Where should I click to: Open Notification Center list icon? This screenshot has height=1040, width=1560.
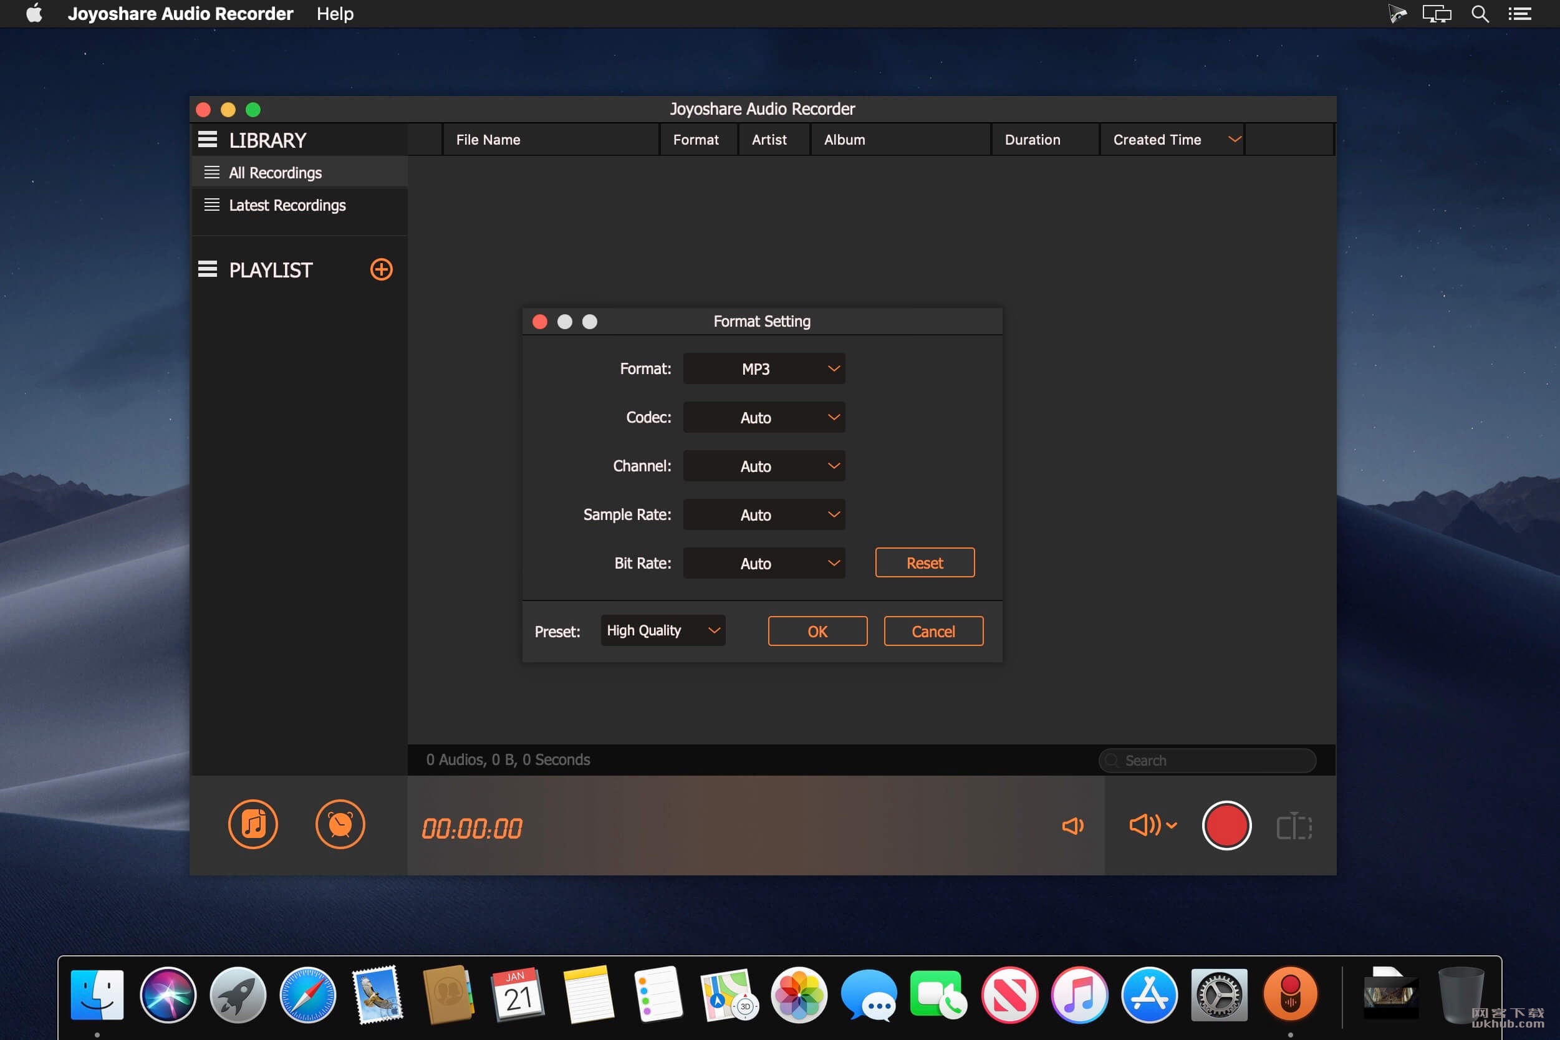click(1519, 13)
